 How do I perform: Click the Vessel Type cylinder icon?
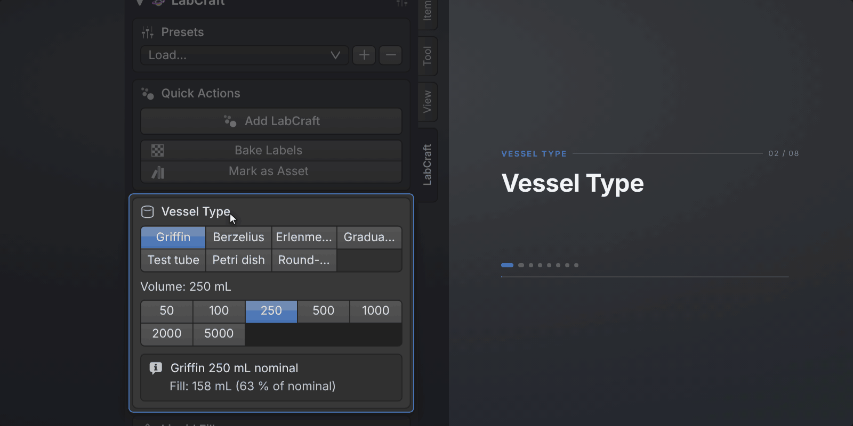pyautogui.click(x=148, y=212)
